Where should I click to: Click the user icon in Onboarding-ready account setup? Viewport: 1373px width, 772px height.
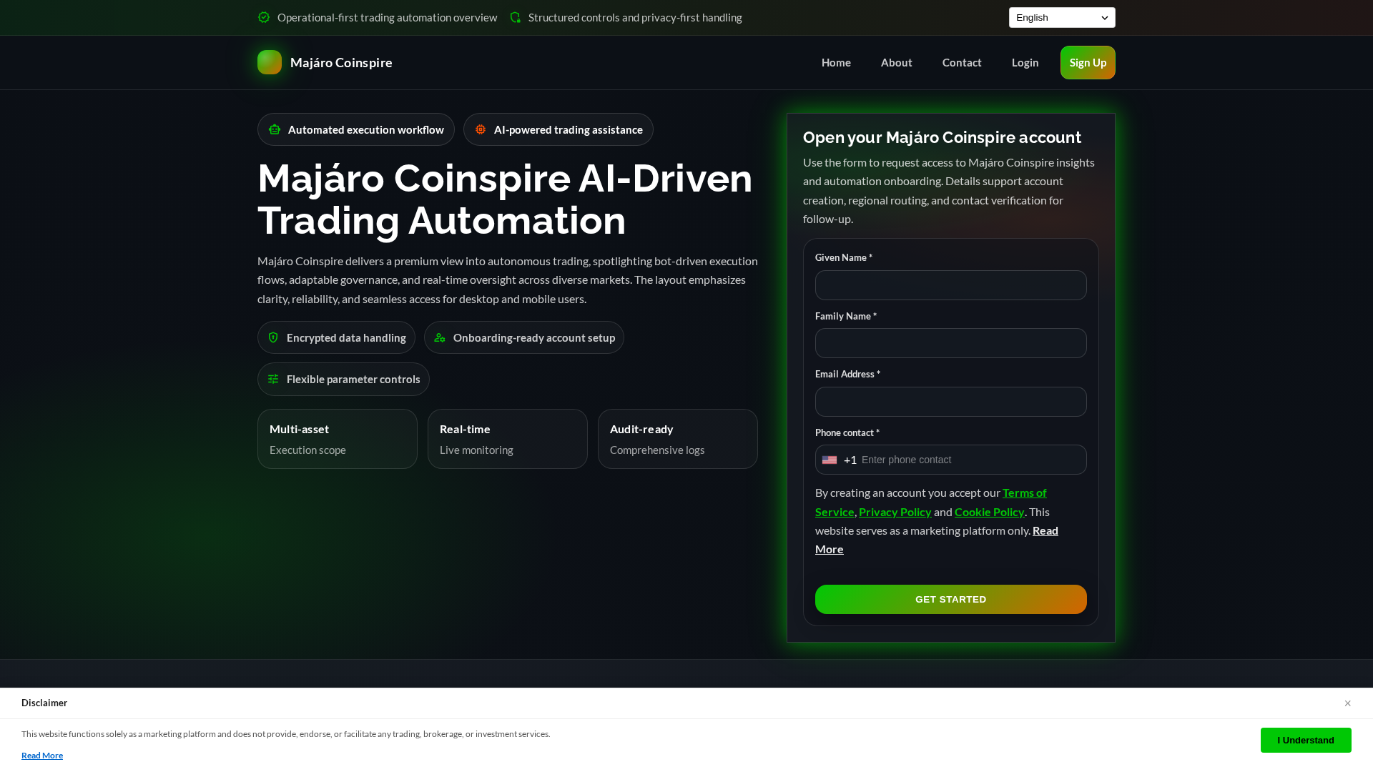[x=440, y=337]
